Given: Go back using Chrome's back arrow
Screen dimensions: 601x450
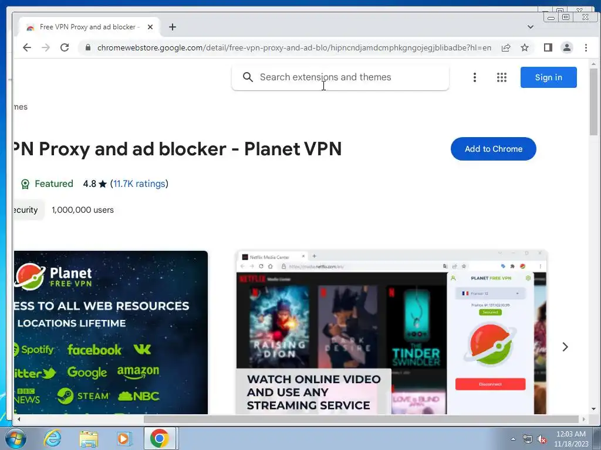Looking at the screenshot, I should click(x=27, y=47).
